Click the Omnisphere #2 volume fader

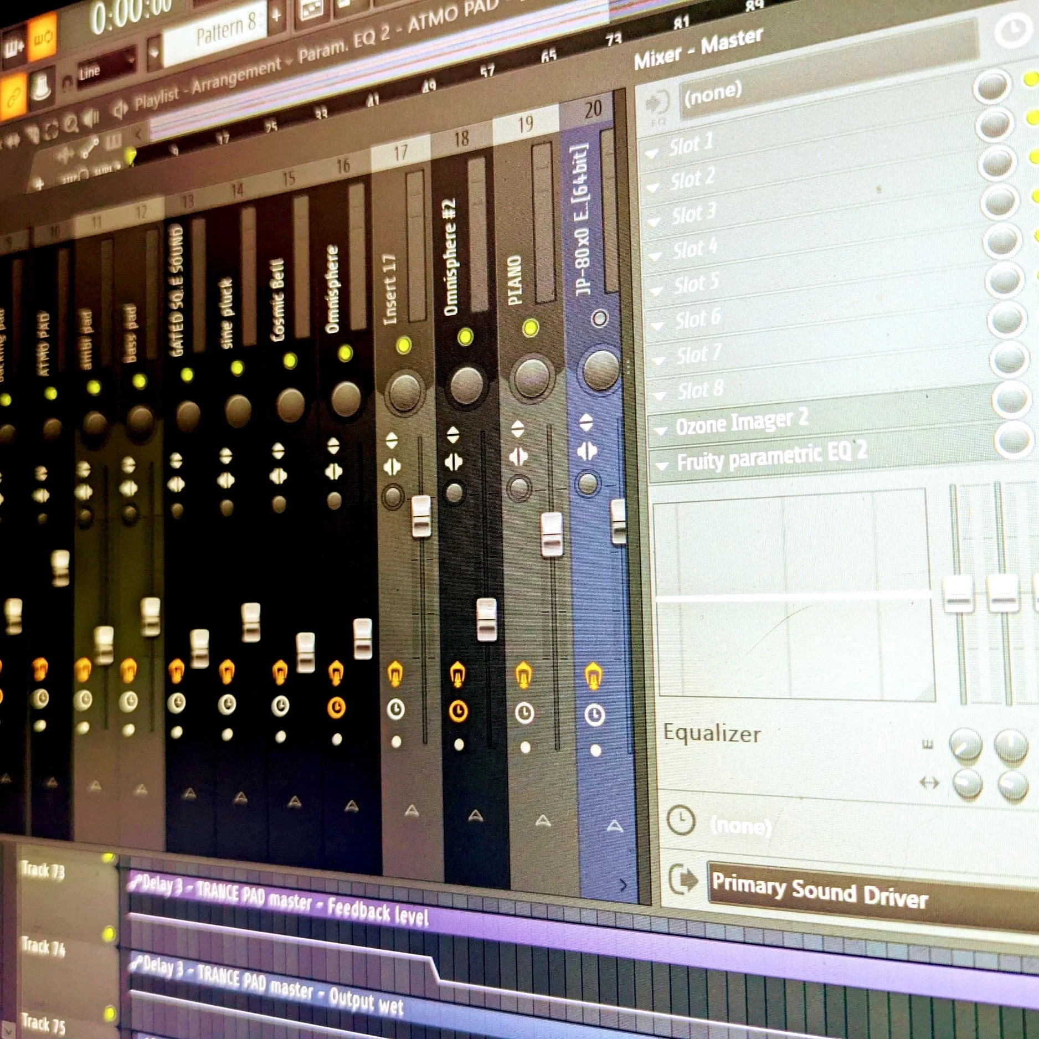486,620
